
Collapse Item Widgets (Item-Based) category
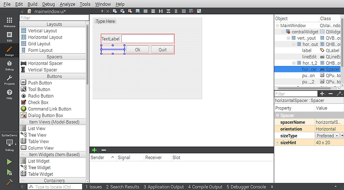point(22,155)
